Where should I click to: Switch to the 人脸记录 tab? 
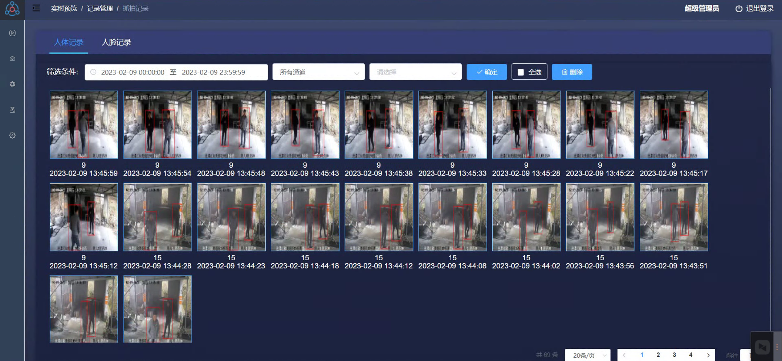116,42
